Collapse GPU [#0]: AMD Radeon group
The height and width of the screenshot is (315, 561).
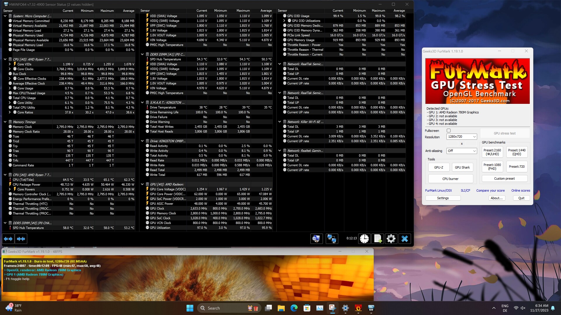pyautogui.click(x=142, y=184)
